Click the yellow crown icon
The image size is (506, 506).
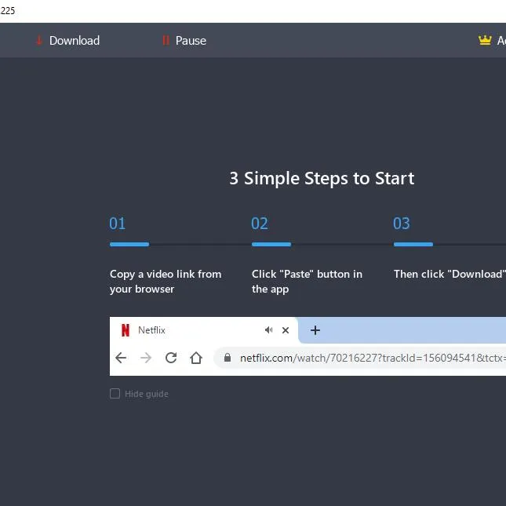click(485, 40)
